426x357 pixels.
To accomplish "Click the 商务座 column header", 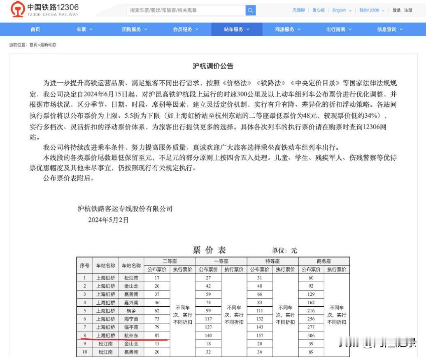I will 324,261.
